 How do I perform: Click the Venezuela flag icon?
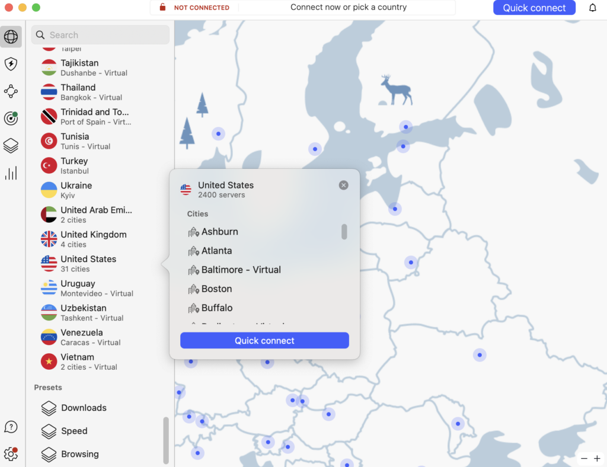point(49,337)
